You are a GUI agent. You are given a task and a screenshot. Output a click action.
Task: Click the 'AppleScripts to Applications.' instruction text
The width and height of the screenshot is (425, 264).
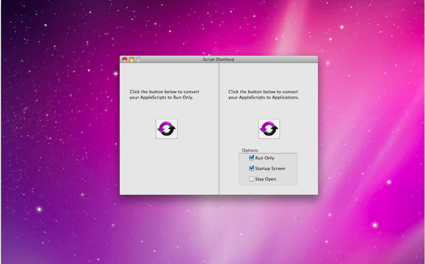tap(269, 97)
